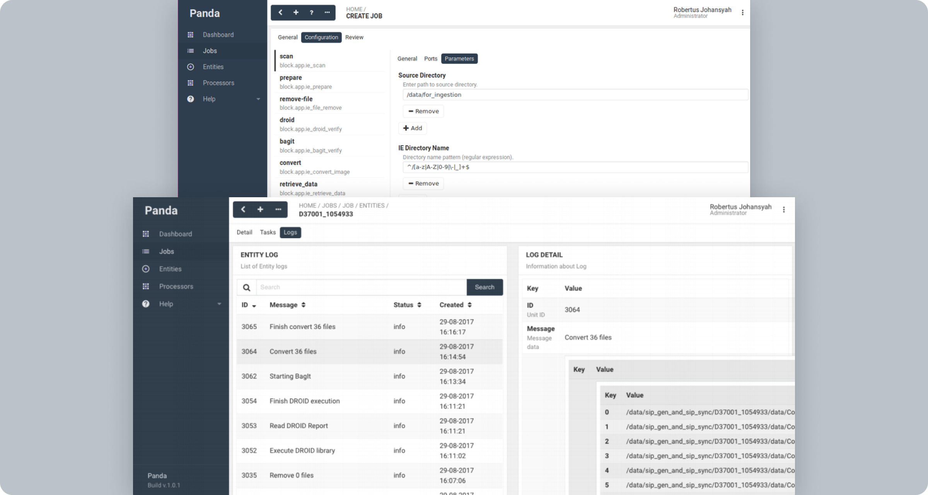Expand Help submenu arrow in front window
928x495 pixels.
(x=219, y=304)
